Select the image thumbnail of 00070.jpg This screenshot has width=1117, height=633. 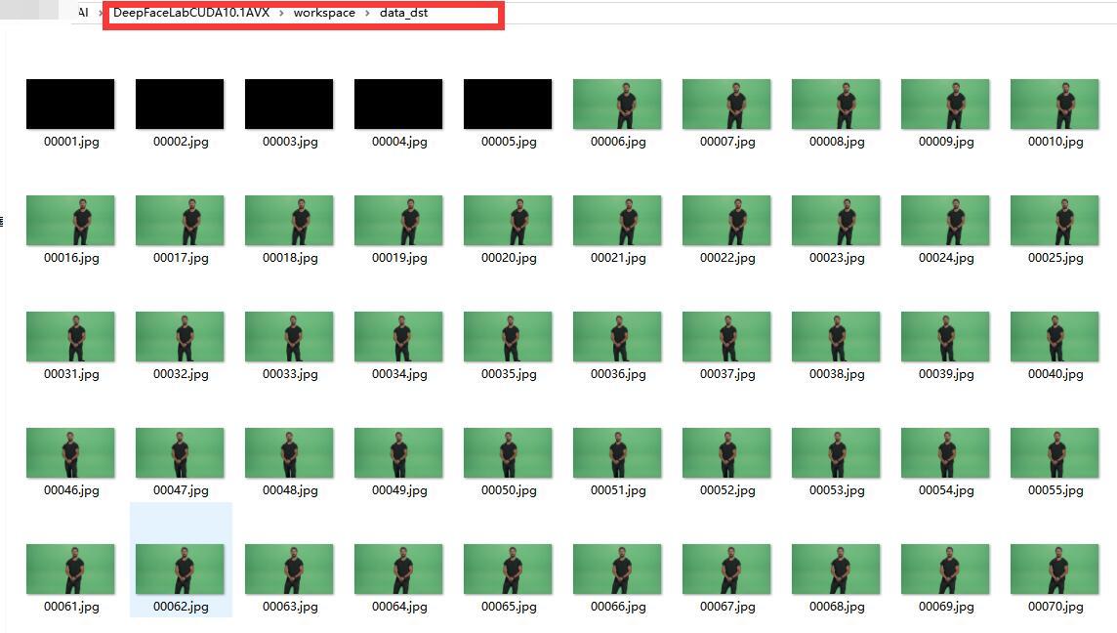point(1055,569)
